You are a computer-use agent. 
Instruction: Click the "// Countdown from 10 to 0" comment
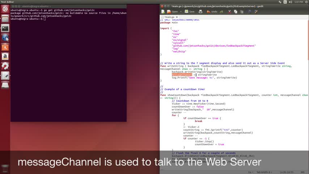pos(190,101)
